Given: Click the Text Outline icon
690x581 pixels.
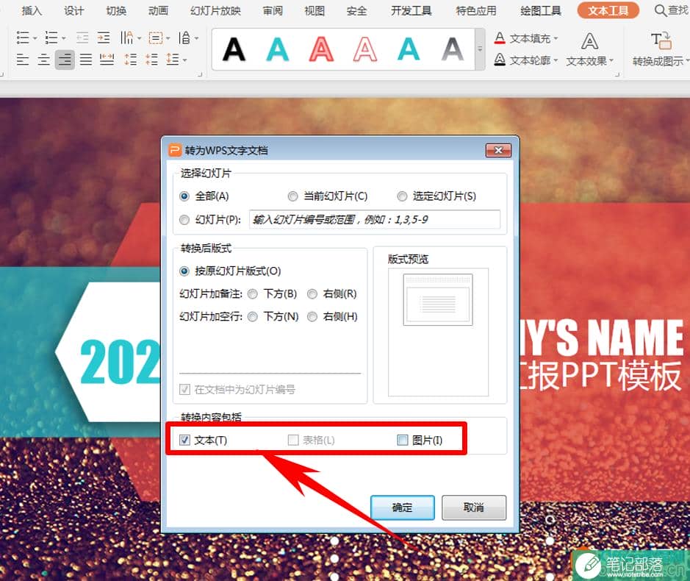Looking at the screenshot, I should pos(500,60).
